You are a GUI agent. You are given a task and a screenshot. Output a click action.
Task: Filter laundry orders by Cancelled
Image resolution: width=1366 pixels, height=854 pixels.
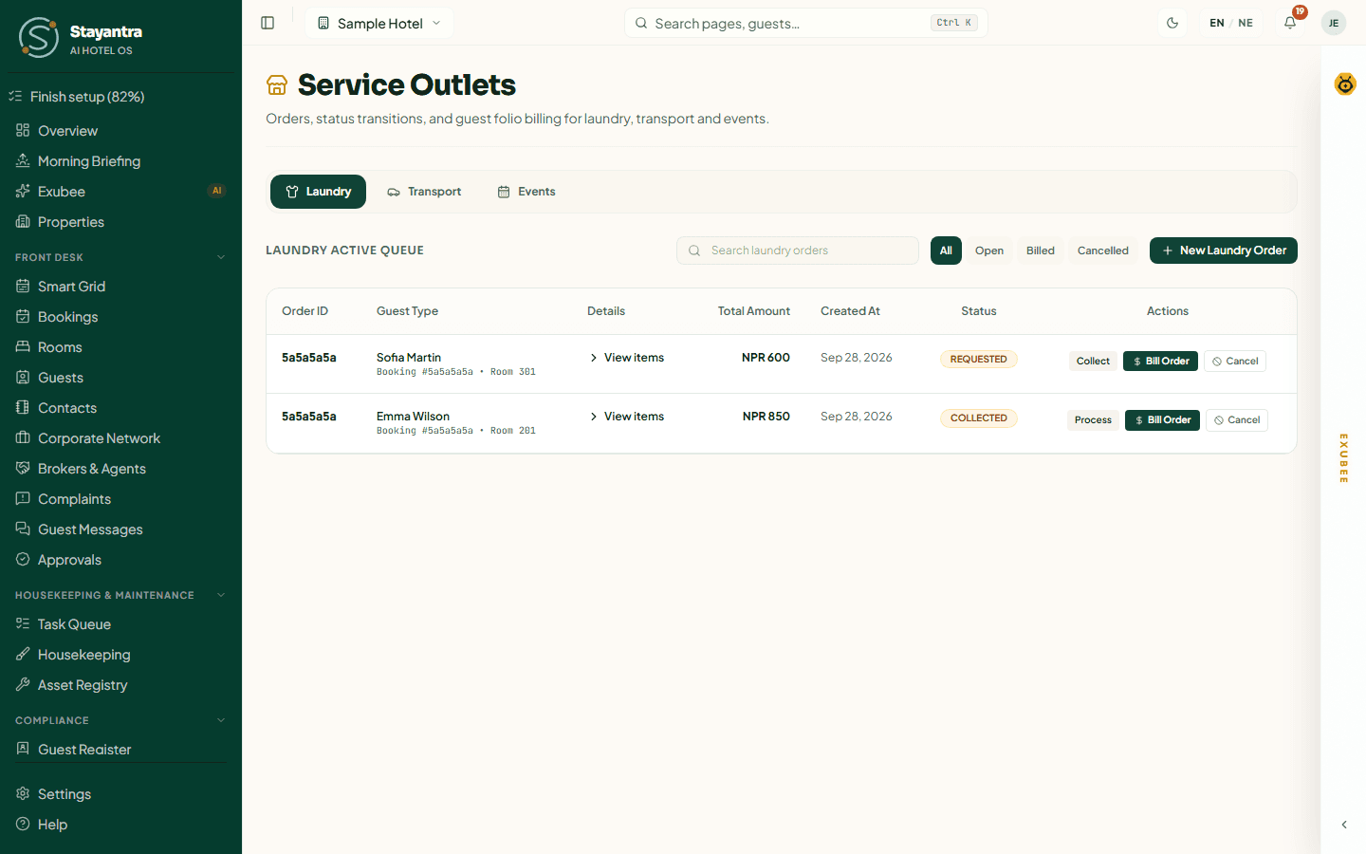pyautogui.click(x=1103, y=251)
